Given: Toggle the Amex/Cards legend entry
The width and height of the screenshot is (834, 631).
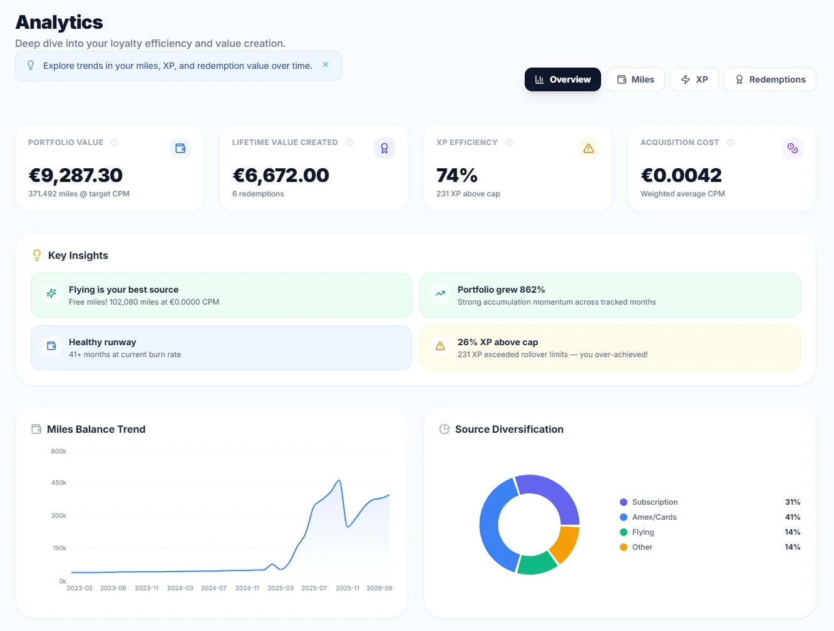Looking at the screenshot, I should point(654,517).
